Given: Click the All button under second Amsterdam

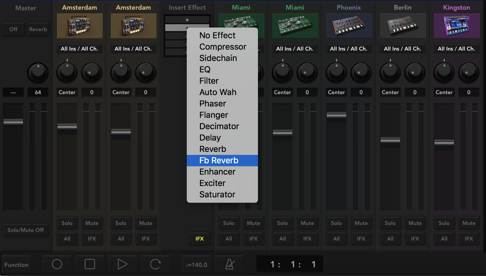Looking at the screenshot, I should click(x=121, y=239).
